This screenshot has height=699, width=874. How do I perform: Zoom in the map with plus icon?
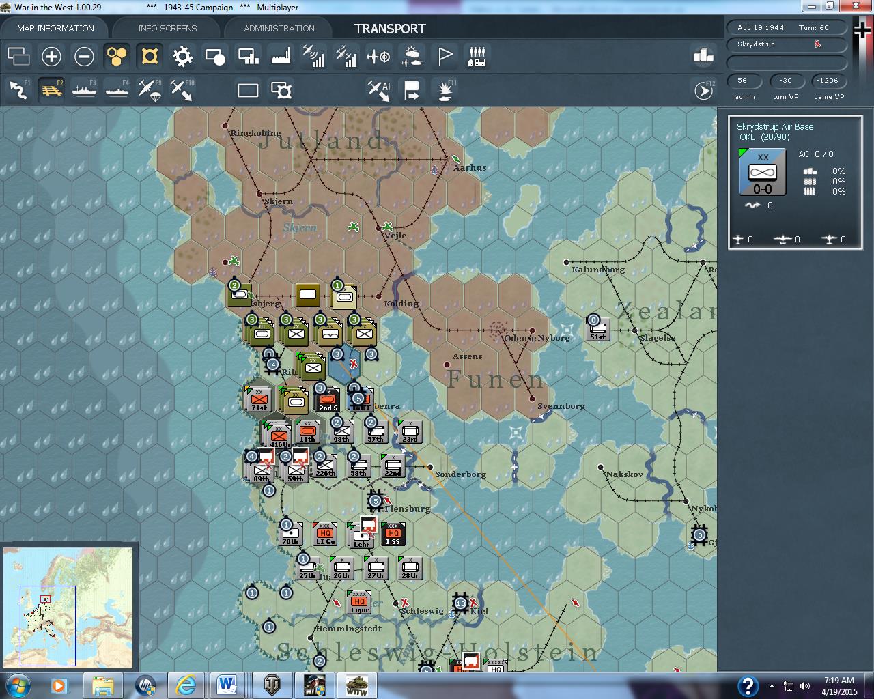click(x=51, y=56)
